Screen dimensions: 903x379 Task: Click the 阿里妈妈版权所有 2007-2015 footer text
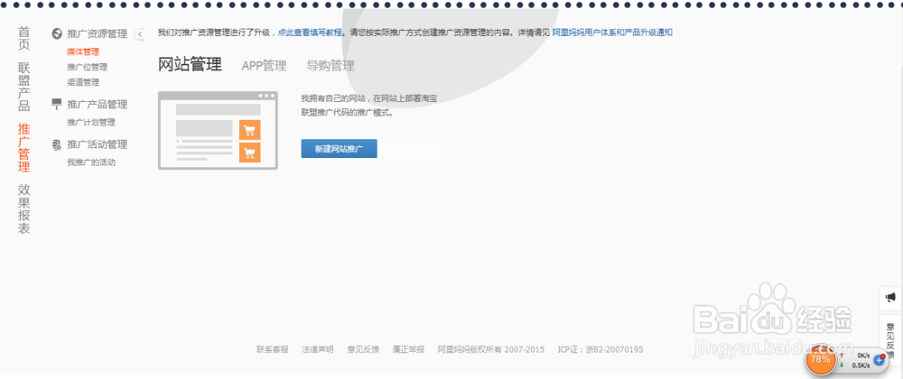(x=490, y=349)
